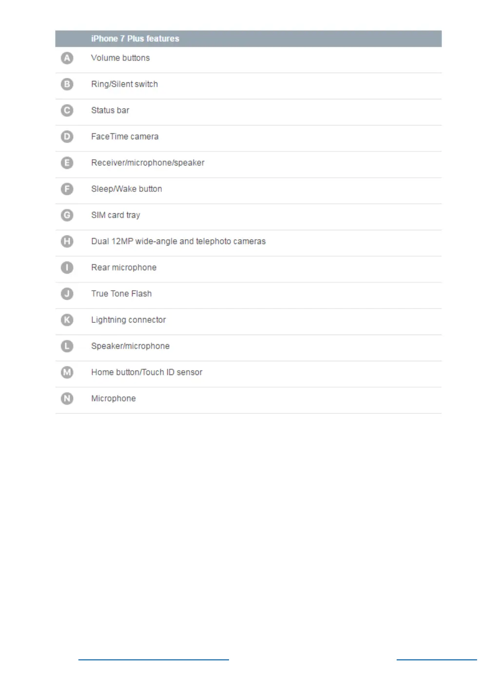Click the letter A icon beside Volume buttons
498x673 pixels.
(x=67, y=58)
